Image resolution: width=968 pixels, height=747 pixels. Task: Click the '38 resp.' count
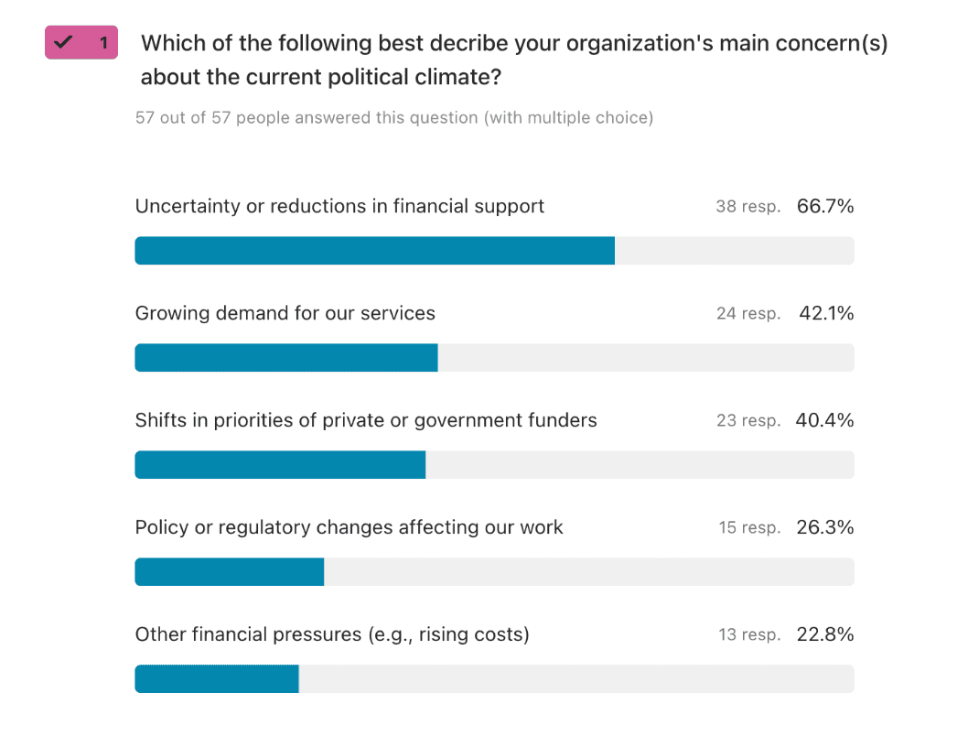click(x=748, y=207)
